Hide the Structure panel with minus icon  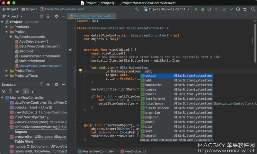[63, 84]
